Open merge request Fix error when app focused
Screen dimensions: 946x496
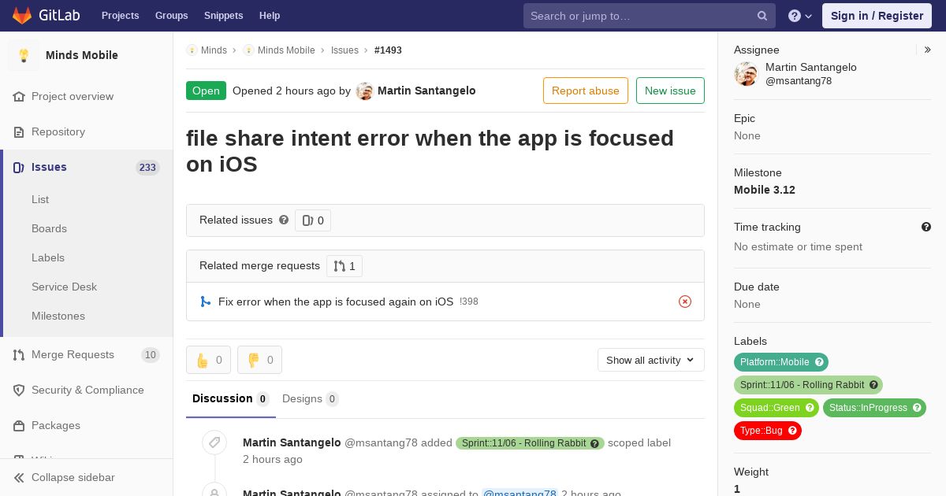[336, 302]
